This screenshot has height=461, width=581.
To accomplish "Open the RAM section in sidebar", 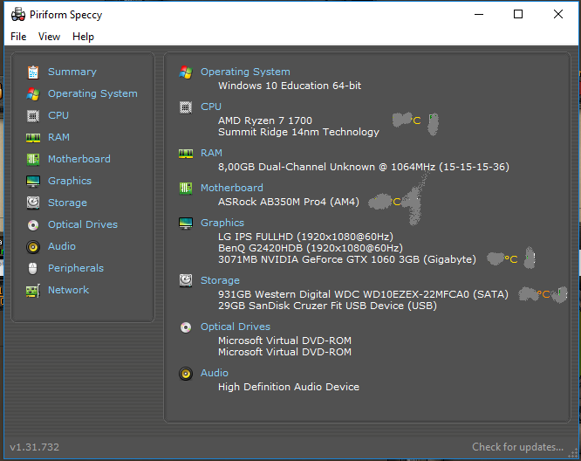I will coord(58,137).
